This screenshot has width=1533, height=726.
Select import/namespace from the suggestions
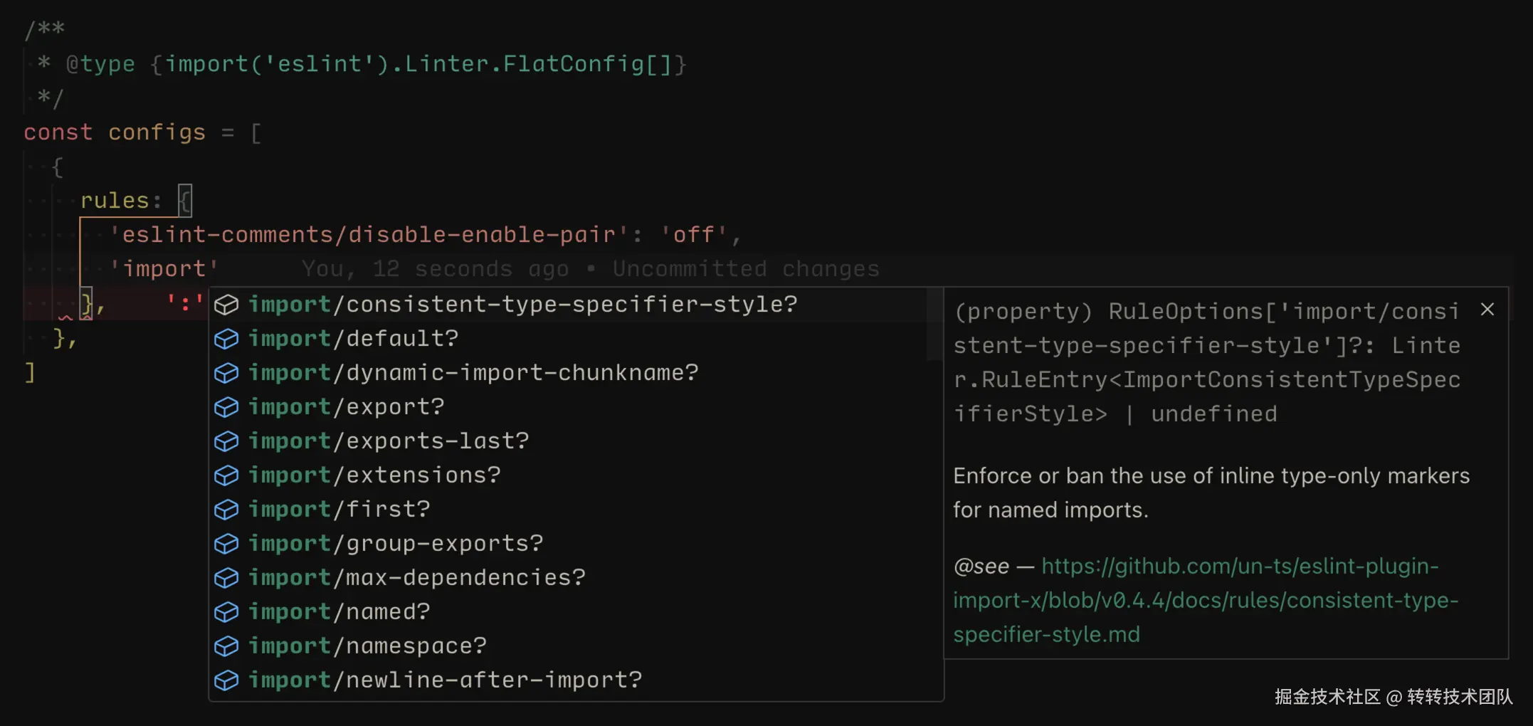pyautogui.click(x=367, y=646)
